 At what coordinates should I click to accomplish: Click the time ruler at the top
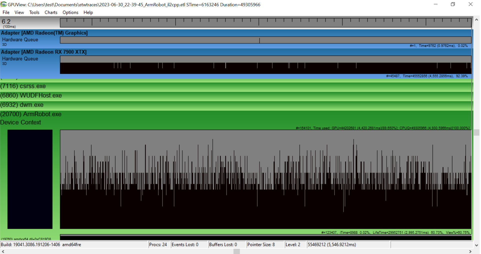(x=266, y=23)
